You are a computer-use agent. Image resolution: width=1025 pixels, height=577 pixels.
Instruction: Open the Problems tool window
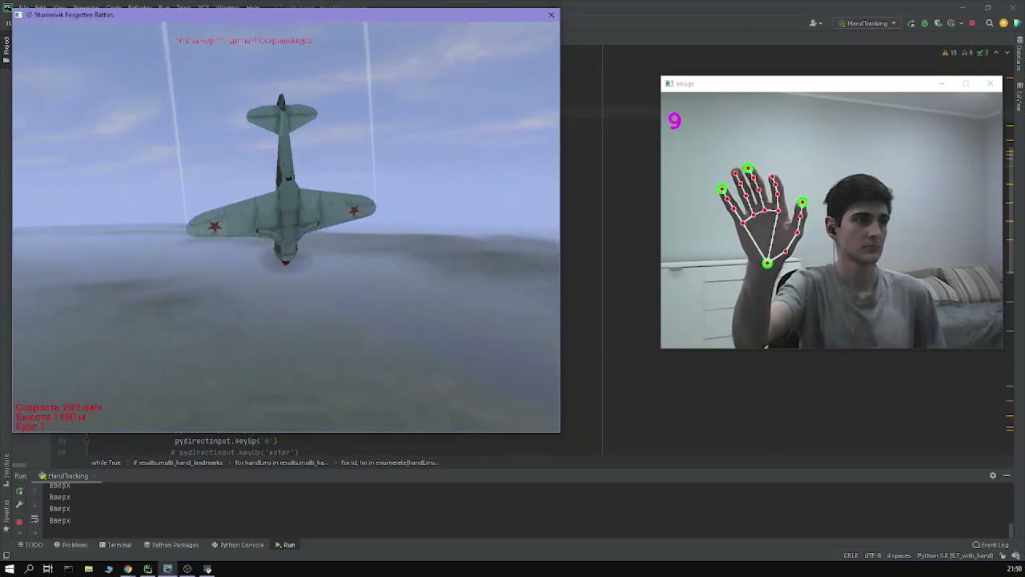[x=70, y=545]
